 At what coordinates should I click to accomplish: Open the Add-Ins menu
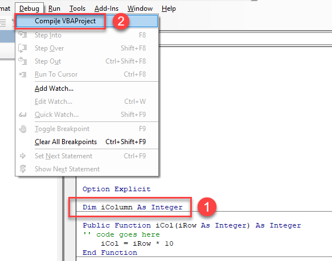[x=106, y=9]
